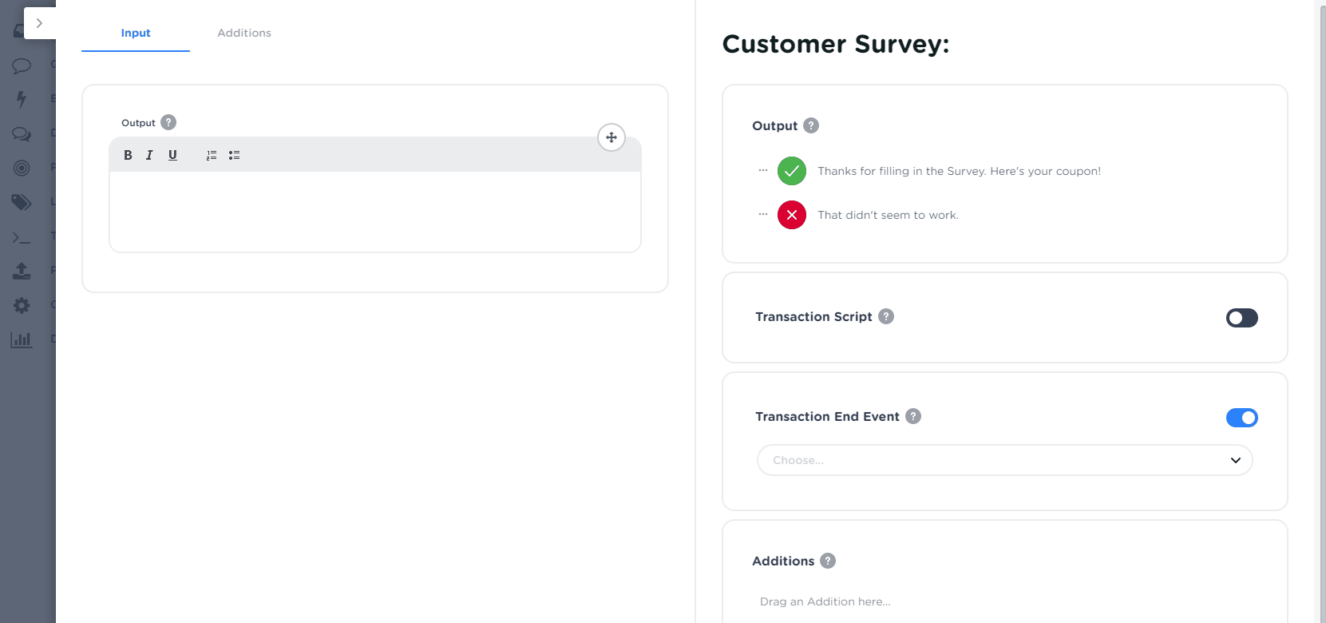Image resolution: width=1326 pixels, height=623 pixels.
Task: Switch to the Additions tab
Action: (244, 33)
